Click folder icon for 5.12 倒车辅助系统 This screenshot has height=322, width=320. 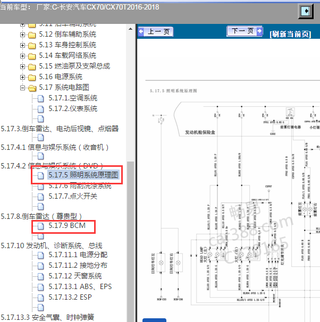(31, 35)
